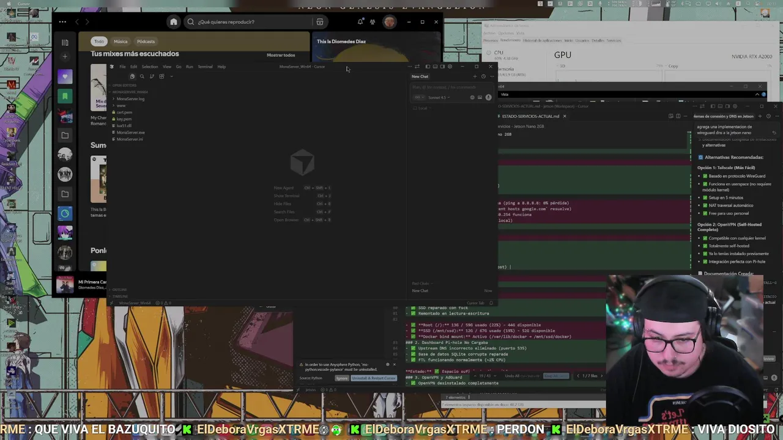This screenshot has height=440, width=783.
Task: Click Cursor Tab status bar item
Action: coord(475,303)
